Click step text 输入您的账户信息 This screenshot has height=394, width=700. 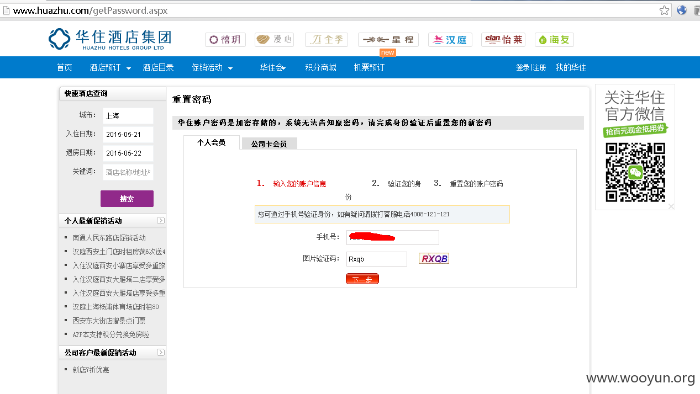click(x=299, y=184)
